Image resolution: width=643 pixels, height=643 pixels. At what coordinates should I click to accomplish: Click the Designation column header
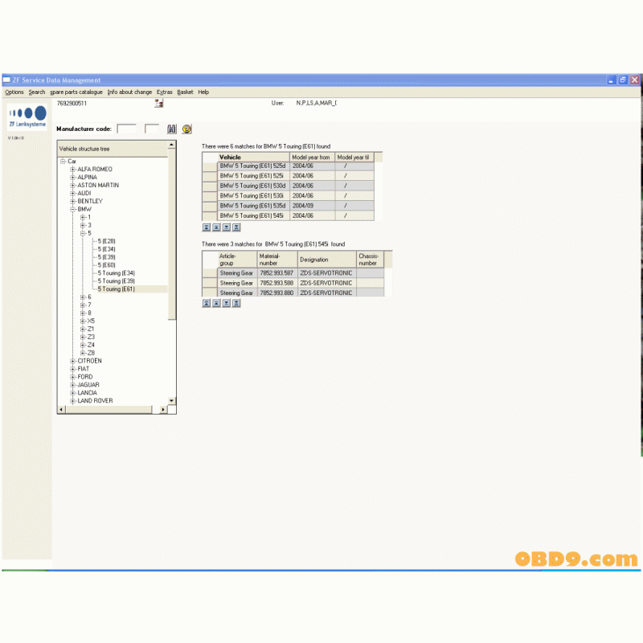(326, 260)
